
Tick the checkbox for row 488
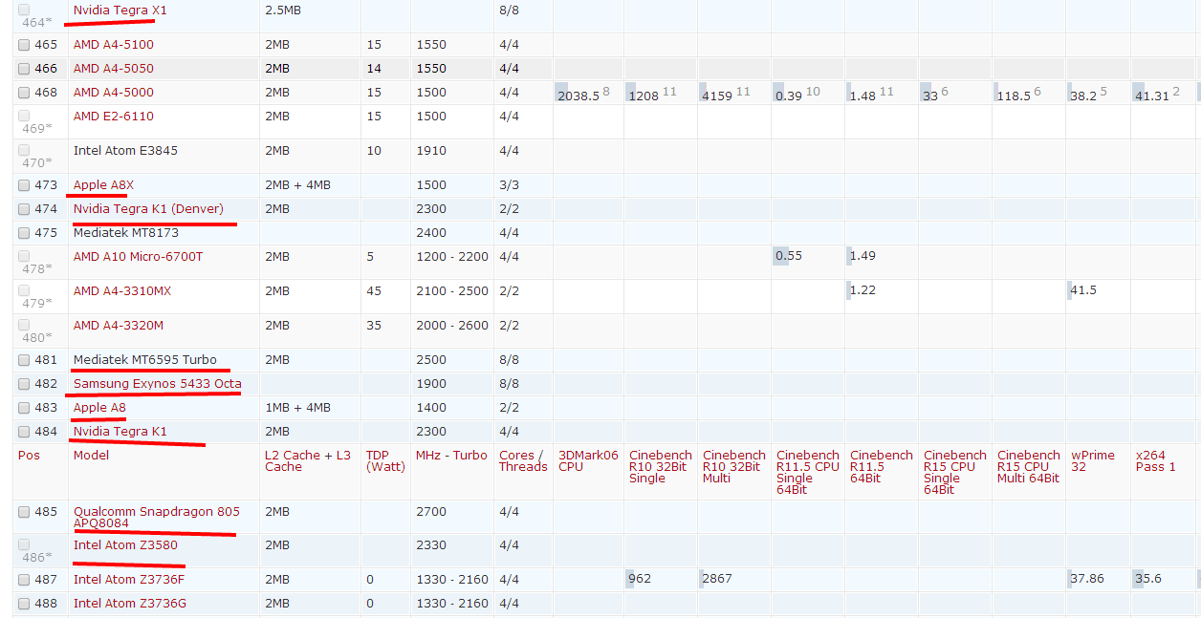pos(24,604)
